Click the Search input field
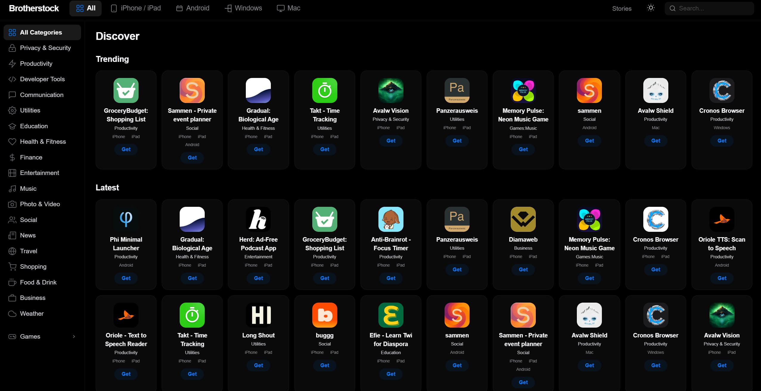Viewport: 761px width, 391px height. click(712, 8)
